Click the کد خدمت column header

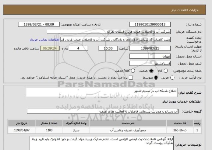pos(180,123)
